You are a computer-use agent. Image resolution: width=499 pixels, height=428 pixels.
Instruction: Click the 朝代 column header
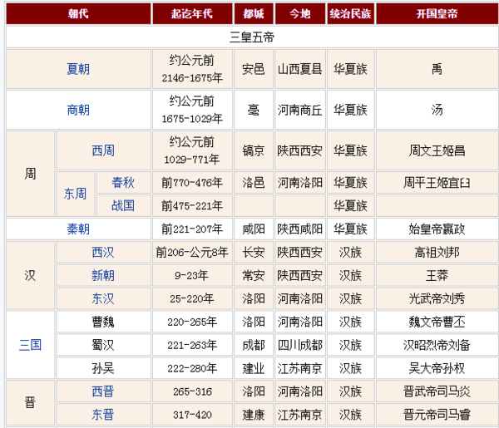click(78, 13)
